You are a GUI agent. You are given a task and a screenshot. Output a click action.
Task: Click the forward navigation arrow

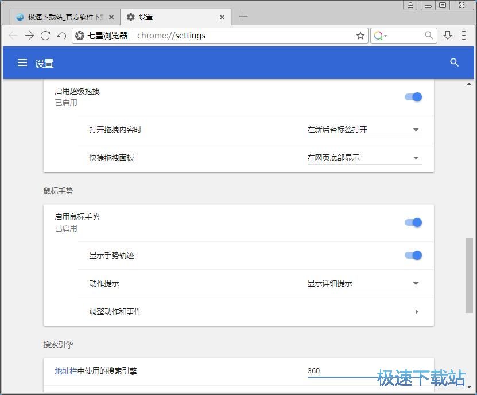coord(29,36)
